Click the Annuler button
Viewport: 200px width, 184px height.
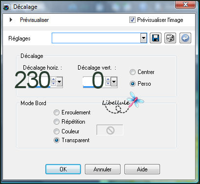coord(102,169)
